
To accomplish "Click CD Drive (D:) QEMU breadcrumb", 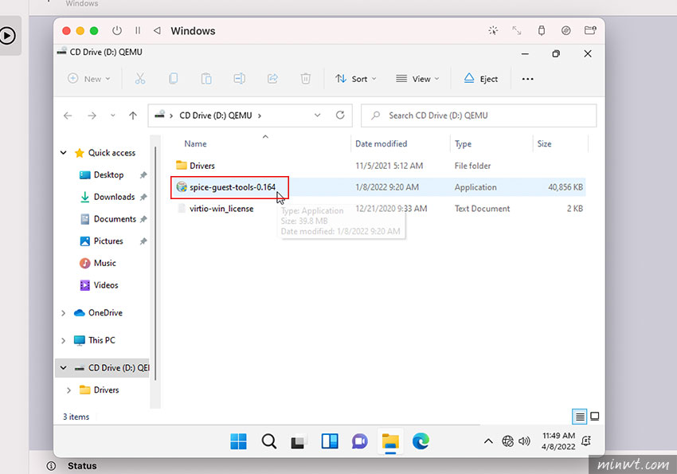I will point(216,116).
